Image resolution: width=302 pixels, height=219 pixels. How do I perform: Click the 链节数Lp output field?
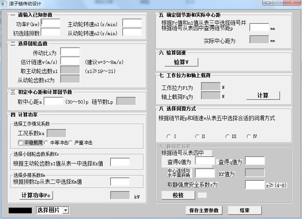coord(126,101)
